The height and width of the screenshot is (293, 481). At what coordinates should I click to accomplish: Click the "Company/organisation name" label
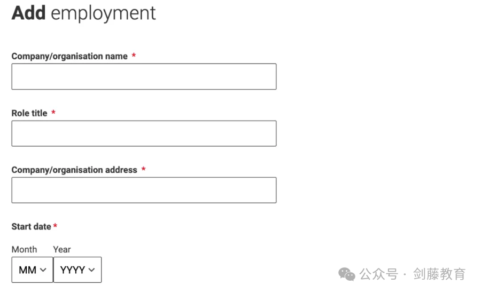[x=69, y=57]
